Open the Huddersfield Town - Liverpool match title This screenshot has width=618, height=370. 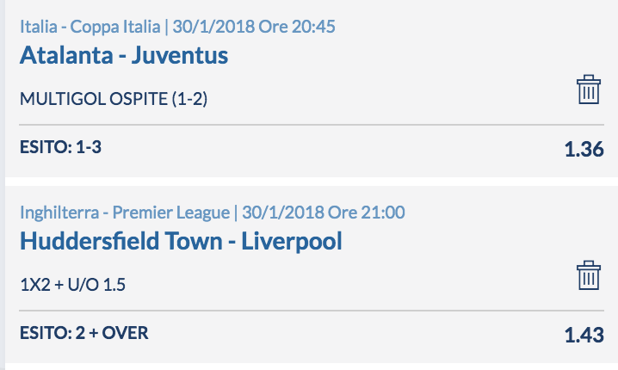[x=181, y=241]
